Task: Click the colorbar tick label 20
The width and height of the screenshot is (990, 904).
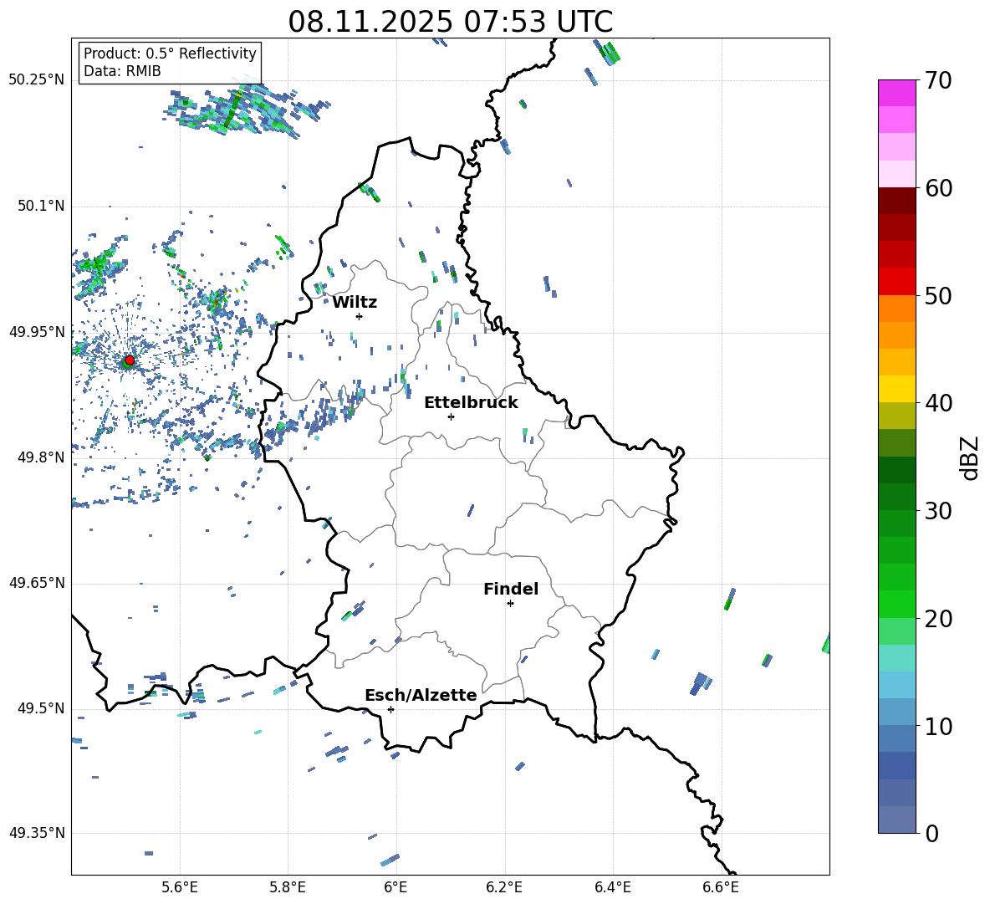Action: coord(938,619)
